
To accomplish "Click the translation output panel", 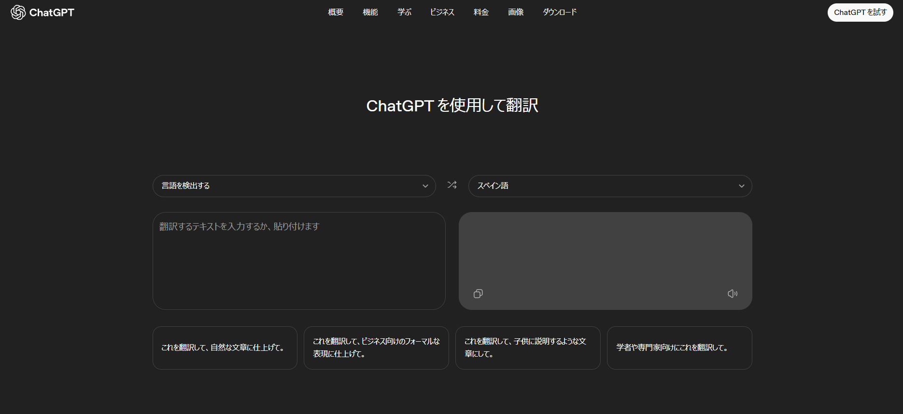I will tap(605, 251).
